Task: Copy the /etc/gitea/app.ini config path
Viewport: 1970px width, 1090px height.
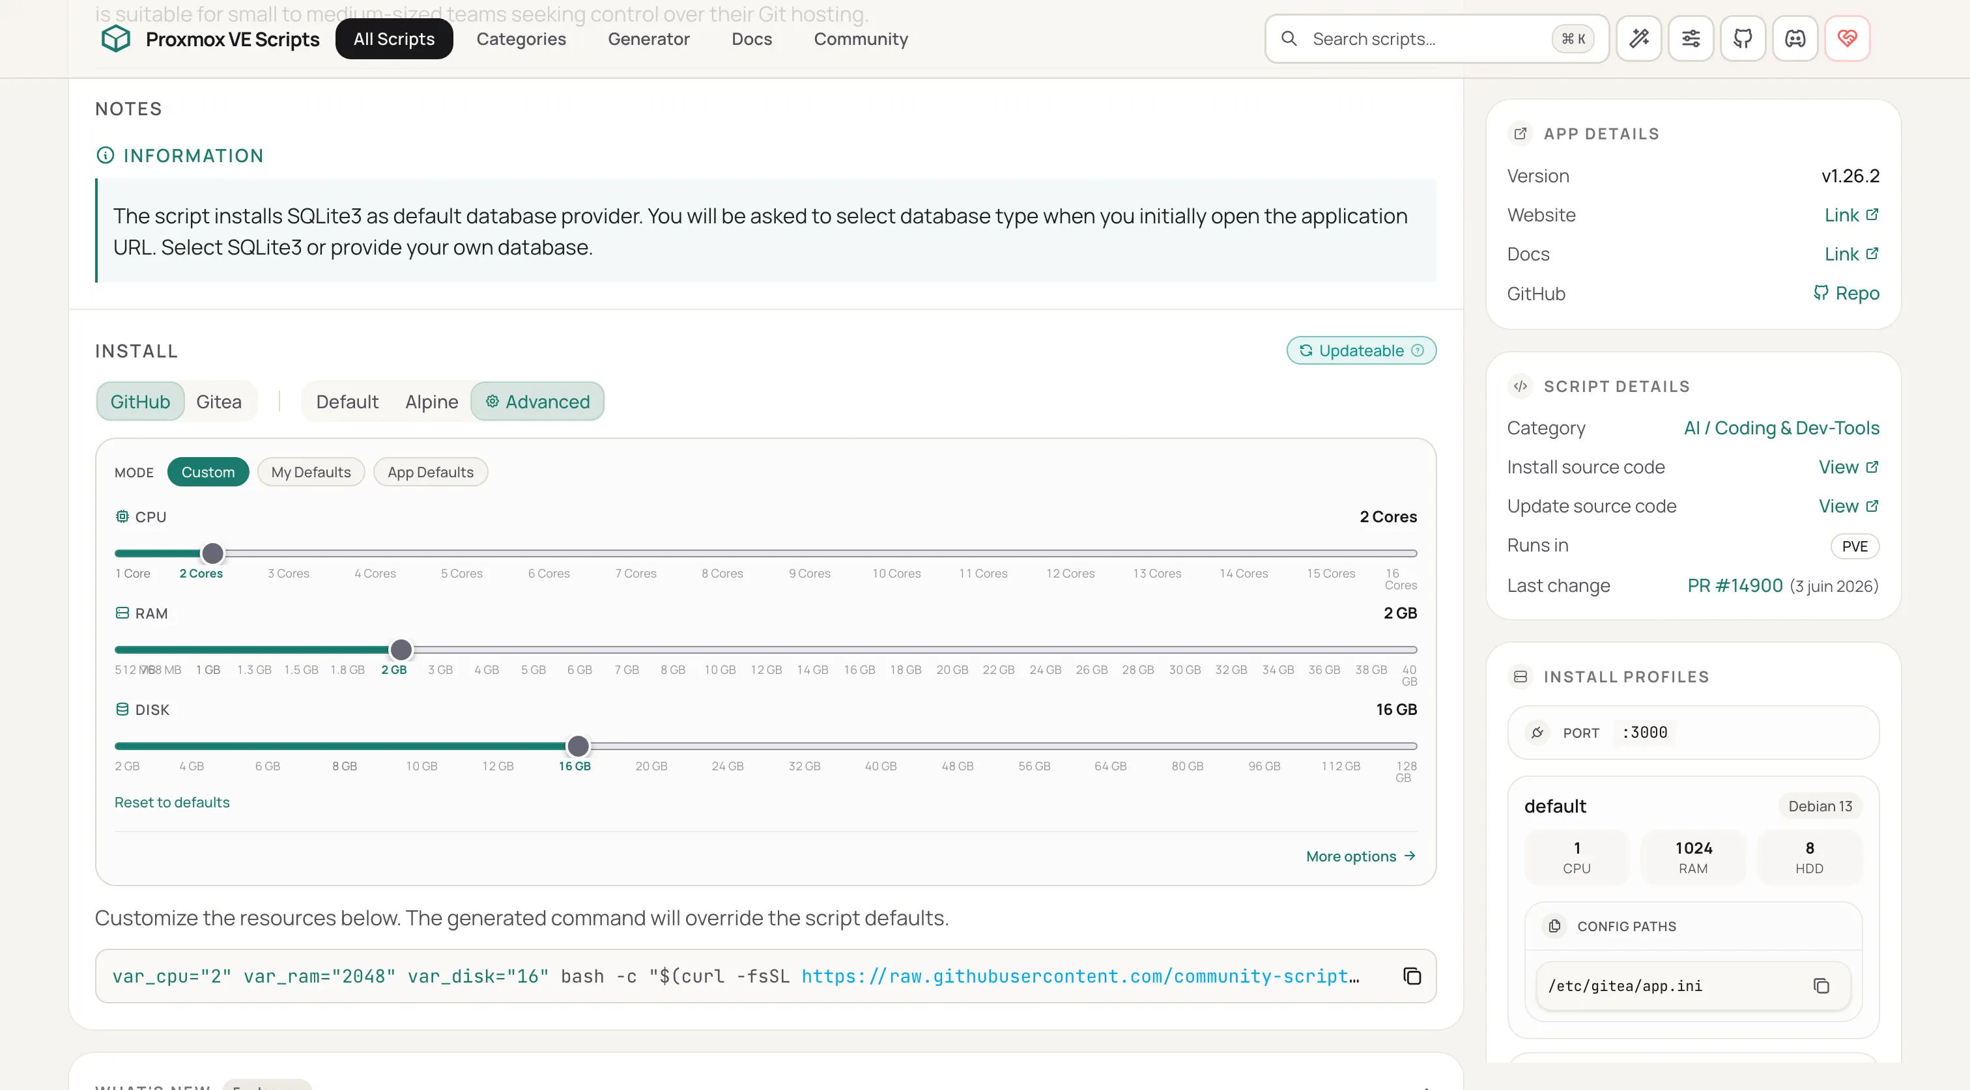Action: (x=1821, y=986)
